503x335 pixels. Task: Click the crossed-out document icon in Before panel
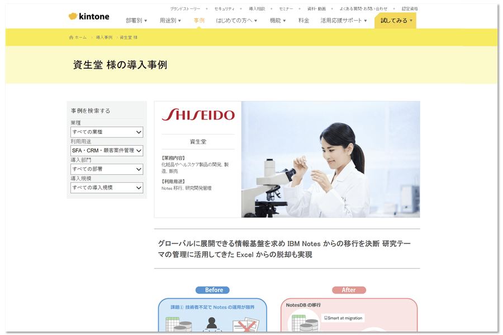coord(246,325)
